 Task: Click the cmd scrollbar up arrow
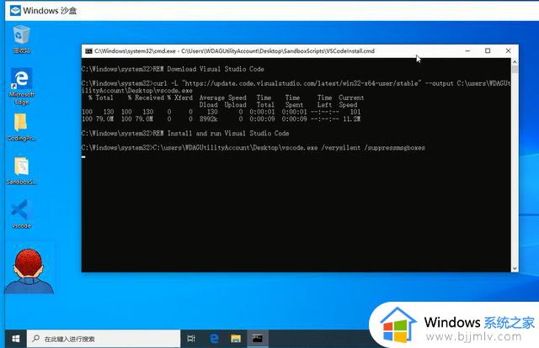coord(515,62)
